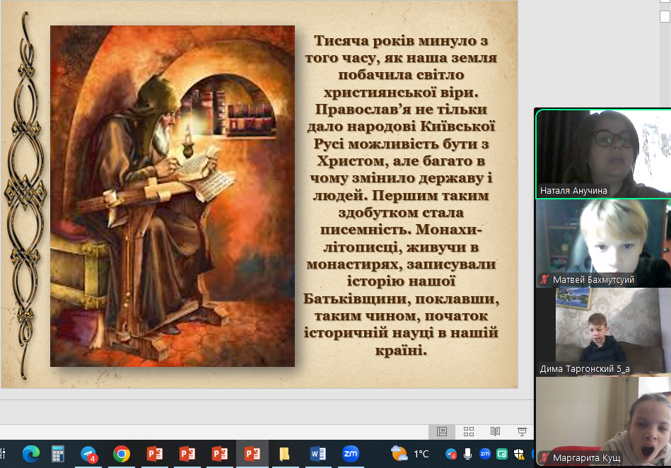Click the name label 'Наталя Анучина'
Screen dimensions: 671x468
click(573, 191)
